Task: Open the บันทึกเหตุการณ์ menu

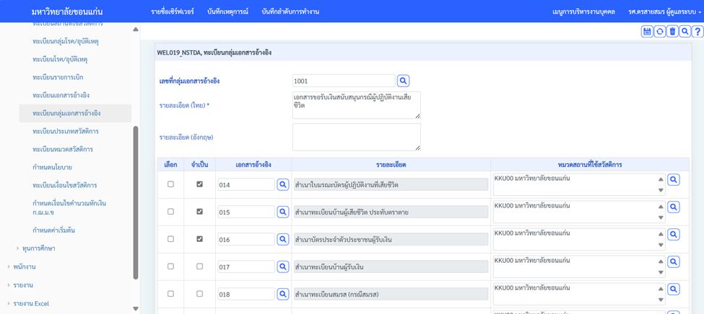Action: (x=227, y=12)
